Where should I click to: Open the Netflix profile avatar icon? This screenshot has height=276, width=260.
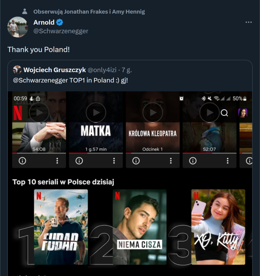pyautogui.click(x=243, y=113)
